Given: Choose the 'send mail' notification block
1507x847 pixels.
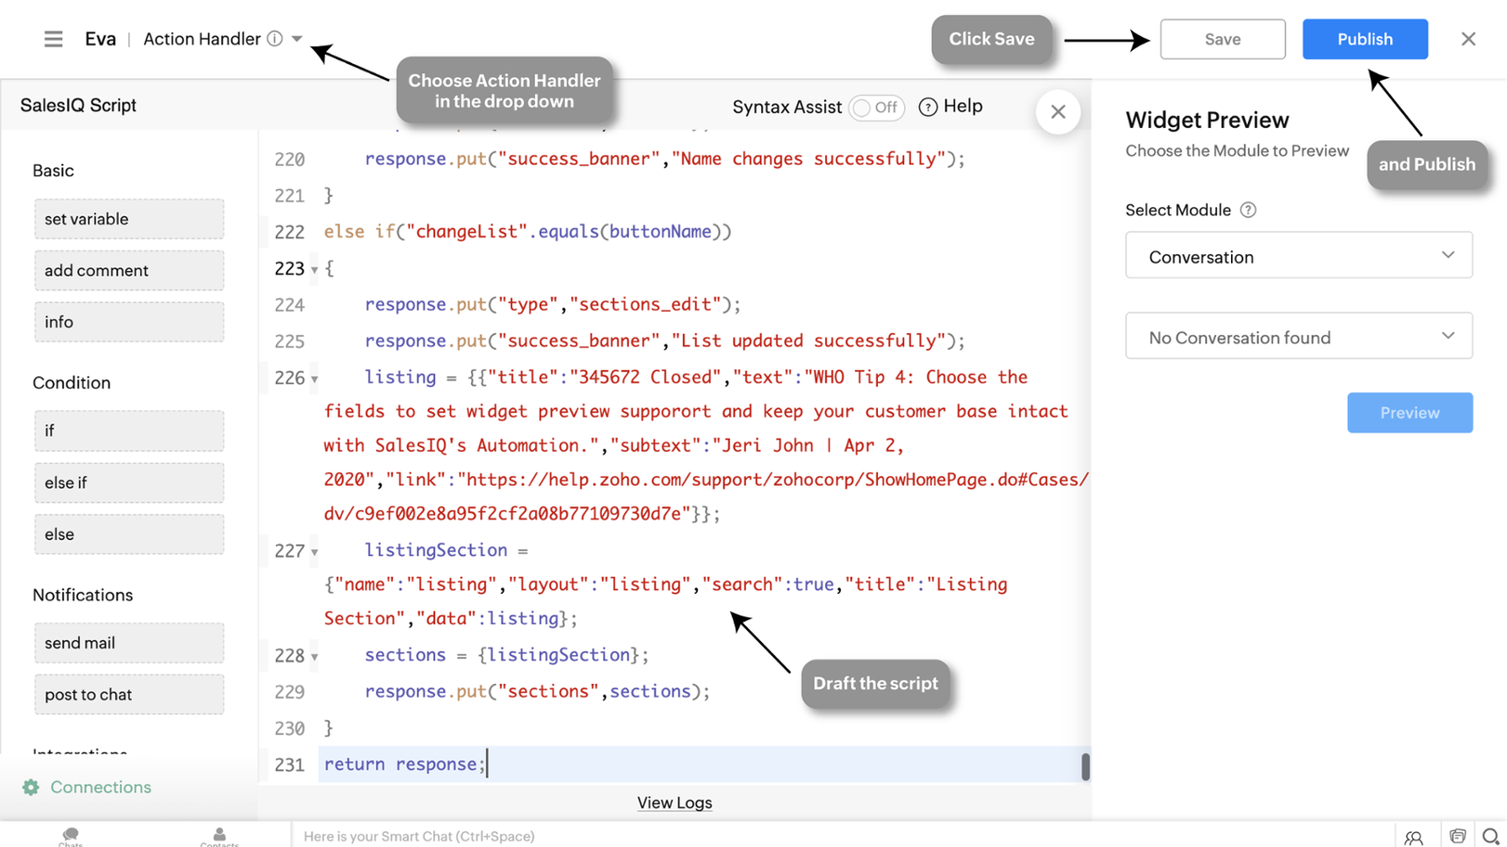Looking at the screenshot, I should coord(129,643).
